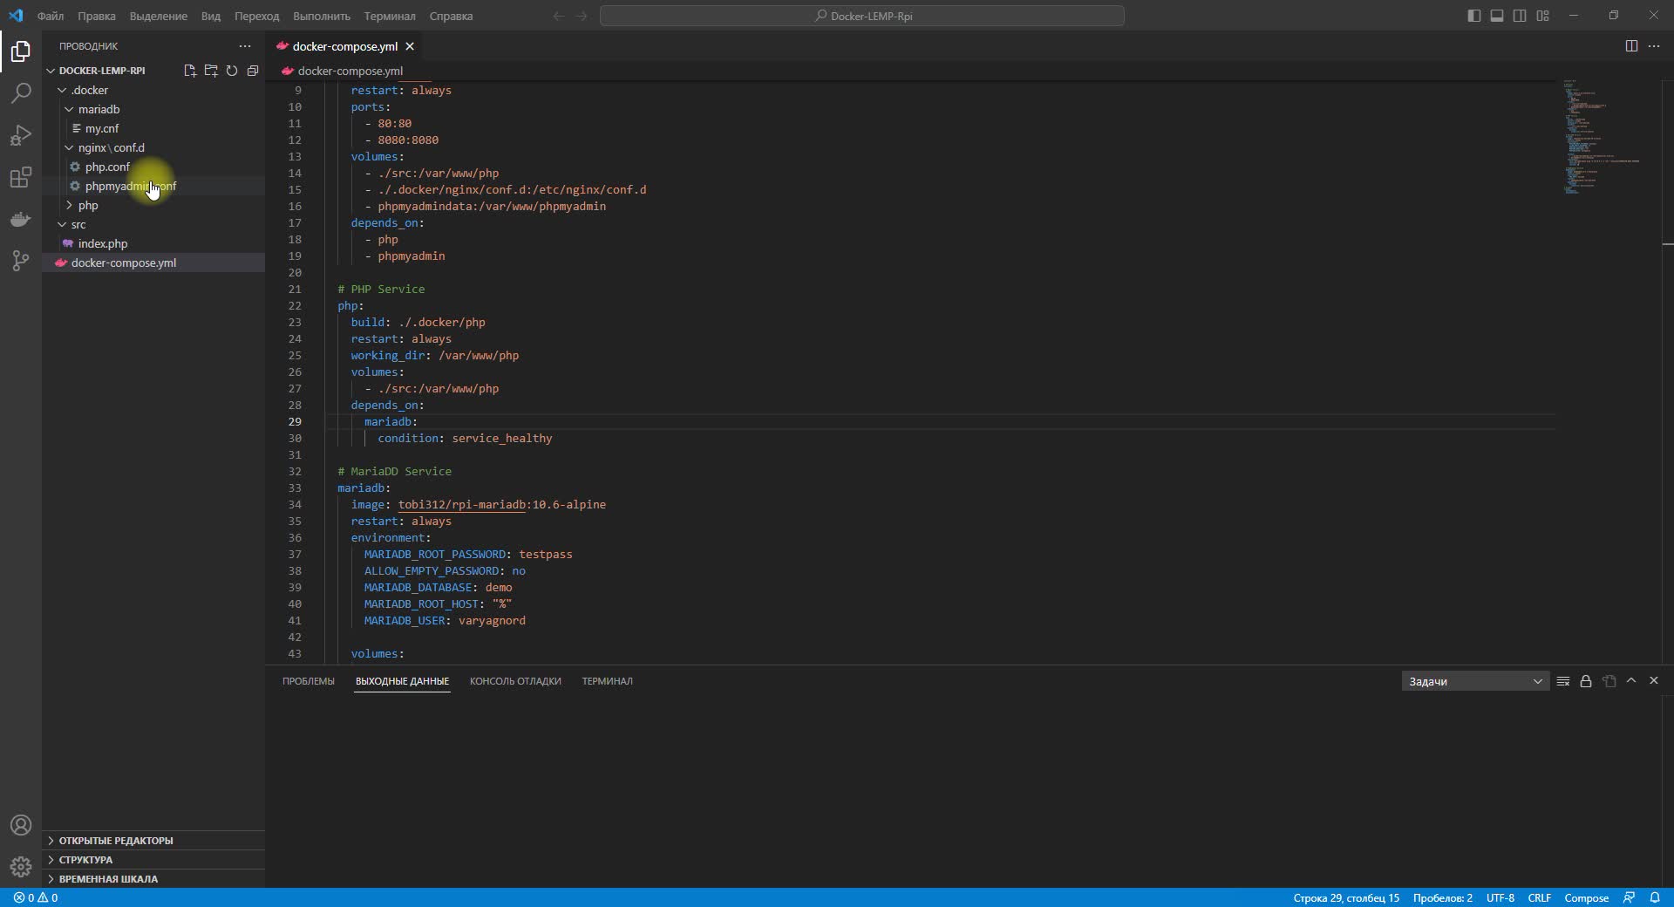Open the Extensions view

click(20, 177)
